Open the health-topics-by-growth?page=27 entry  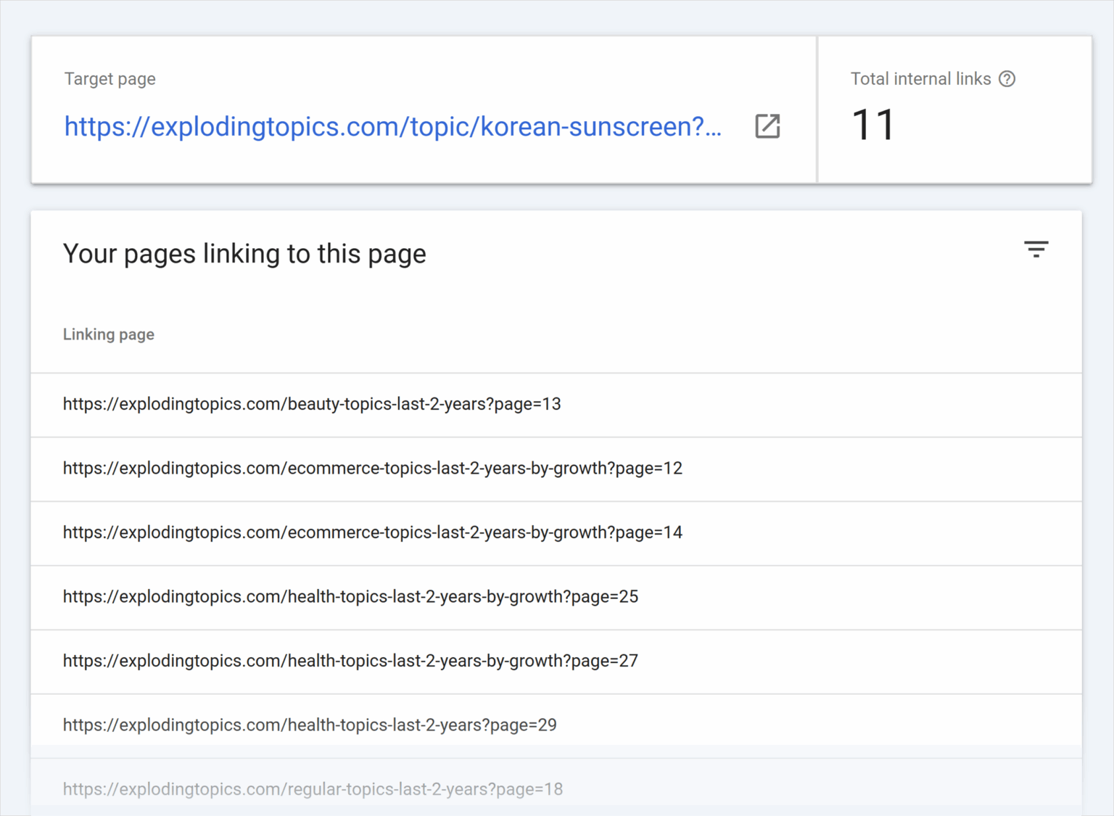click(350, 661)
